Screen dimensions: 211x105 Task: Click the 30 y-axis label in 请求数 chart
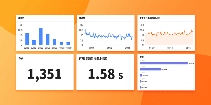pos(21,25)
